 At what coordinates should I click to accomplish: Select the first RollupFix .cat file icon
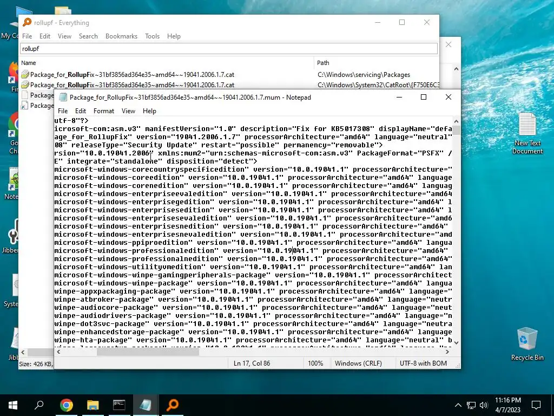(x=25, y=75)
